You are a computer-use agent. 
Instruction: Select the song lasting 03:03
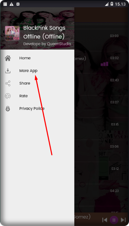point(102,36)
